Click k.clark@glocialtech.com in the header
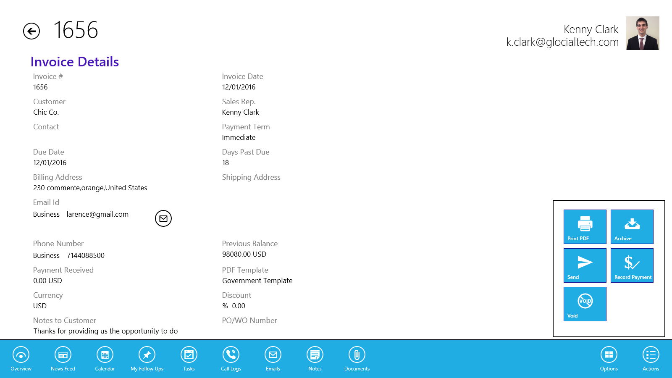672x378 pixels. pos(562,42)
